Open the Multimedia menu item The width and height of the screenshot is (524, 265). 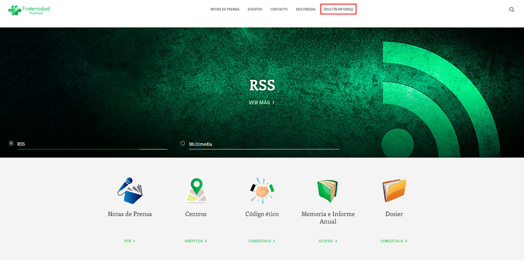tap(306, 10)
